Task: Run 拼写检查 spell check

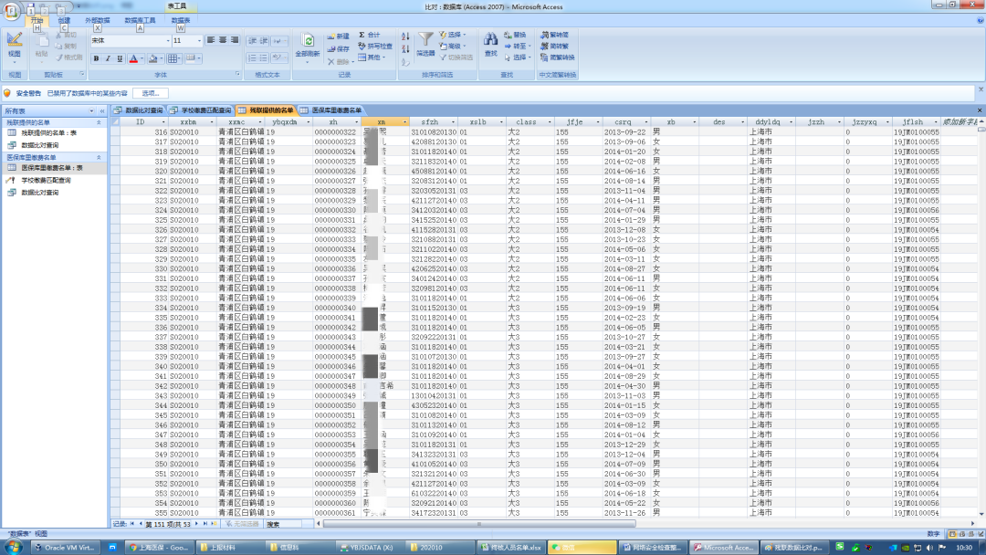Action: [x=374, y=46]
